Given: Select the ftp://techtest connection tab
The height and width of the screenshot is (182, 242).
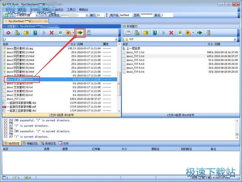Looking at the screenshot, I should click(26, 21).
